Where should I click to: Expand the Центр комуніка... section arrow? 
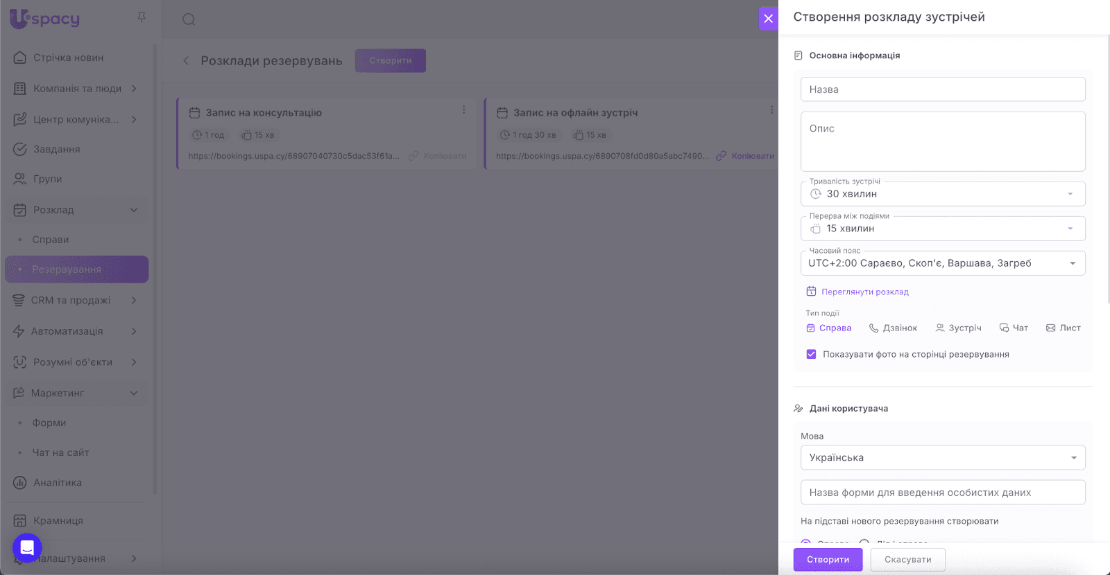pyautogui.click(x=134, y=120)
